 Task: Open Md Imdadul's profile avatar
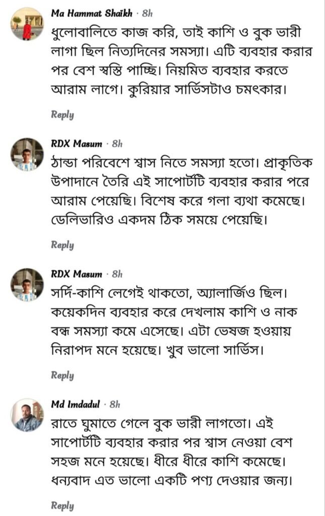[27, 415]
